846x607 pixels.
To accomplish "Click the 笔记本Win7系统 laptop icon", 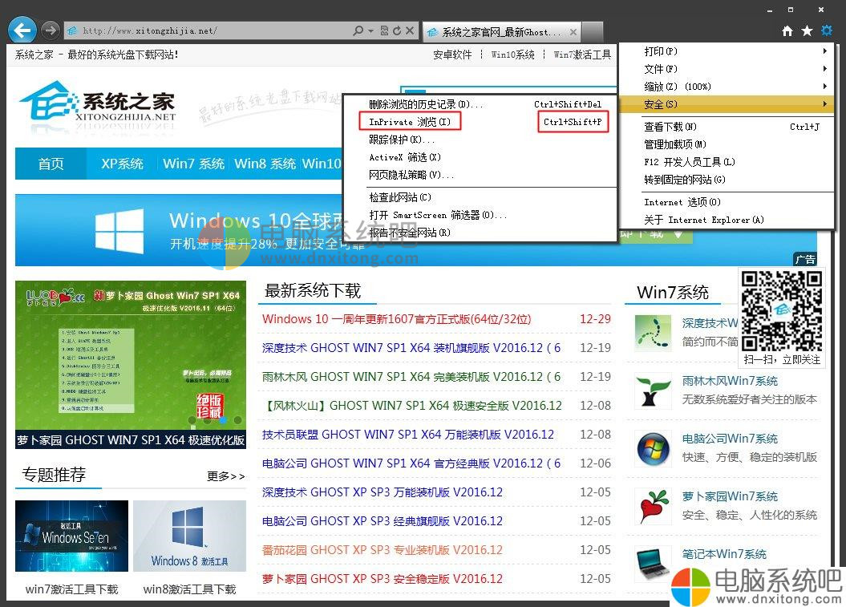I will (653, 564).
